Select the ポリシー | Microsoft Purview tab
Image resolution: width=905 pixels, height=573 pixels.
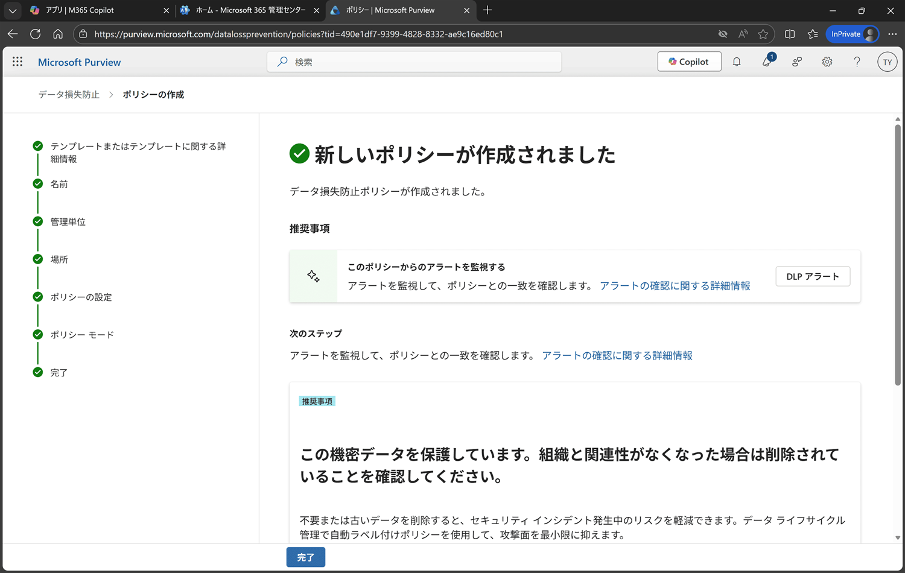tap(400, 10)
